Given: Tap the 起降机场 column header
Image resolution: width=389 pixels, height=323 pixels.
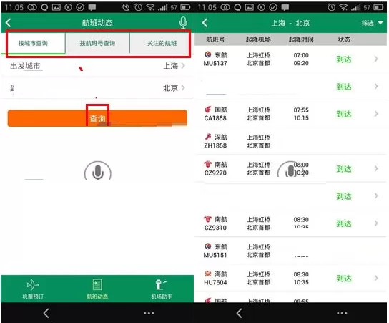Looking at the screenshot, I should tap(258, 39).
